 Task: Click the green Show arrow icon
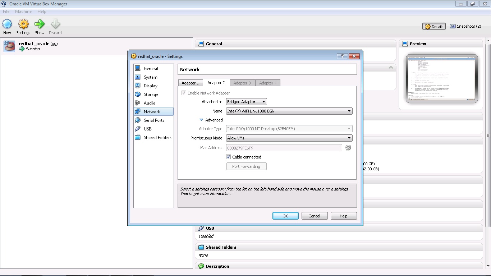(x=40, y=24)
